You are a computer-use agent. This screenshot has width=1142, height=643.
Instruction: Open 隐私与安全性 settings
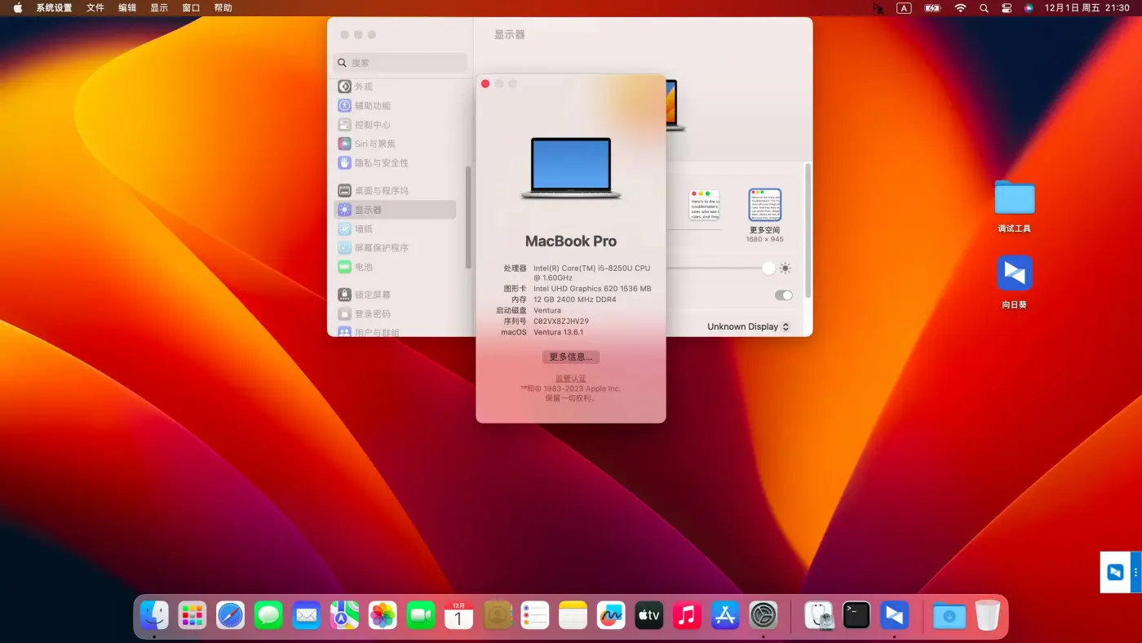pyautogui.click(x=375, y=162)
